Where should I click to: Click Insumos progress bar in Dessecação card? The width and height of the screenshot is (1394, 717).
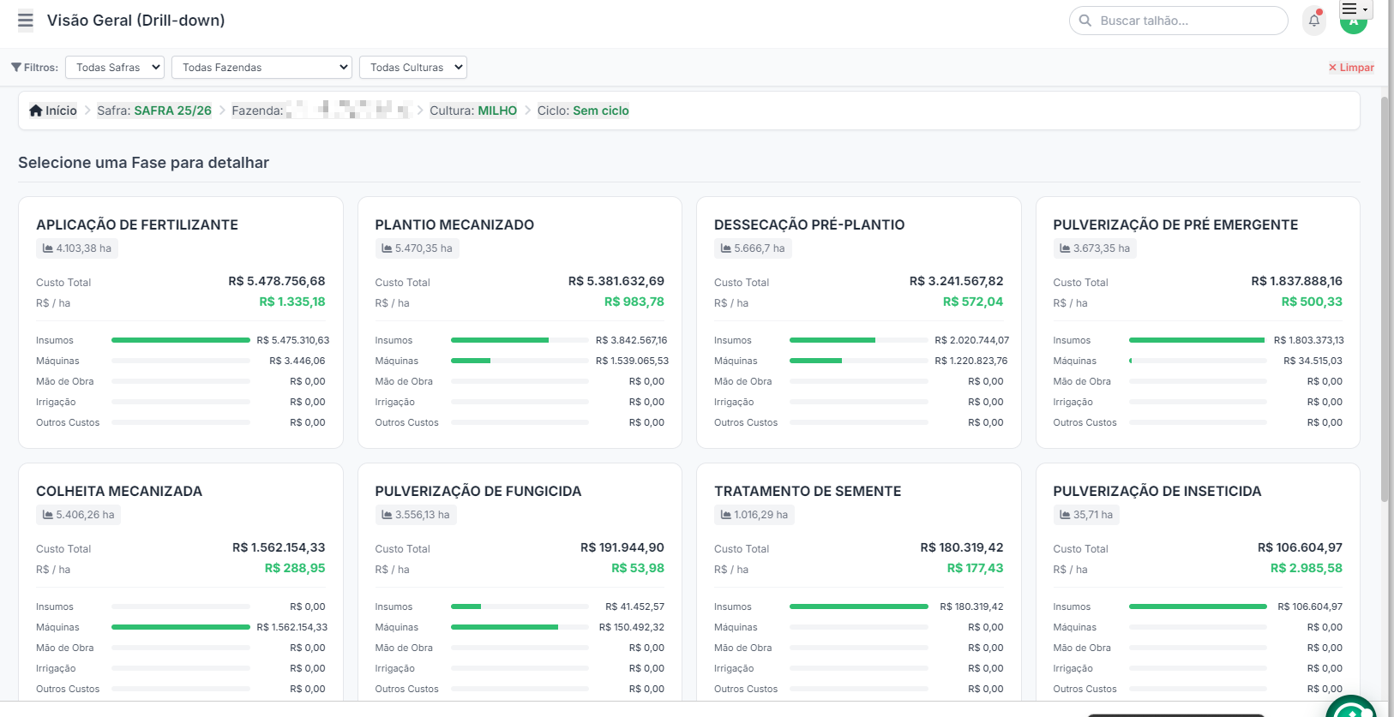tap(859, 340)
